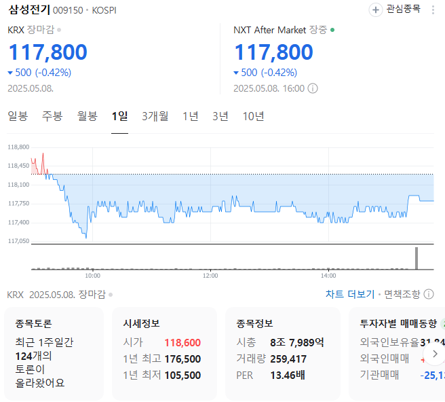Click the NXT After Market price 117,800
This screenshot has width=445, height=402.
(273, 52)
